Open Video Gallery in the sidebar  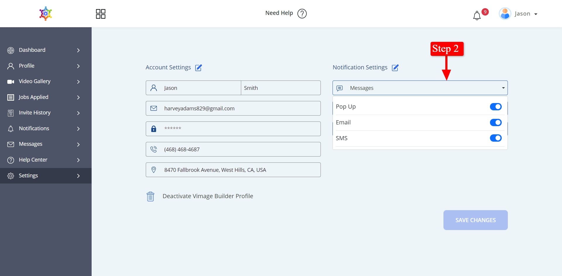(35, 81)
